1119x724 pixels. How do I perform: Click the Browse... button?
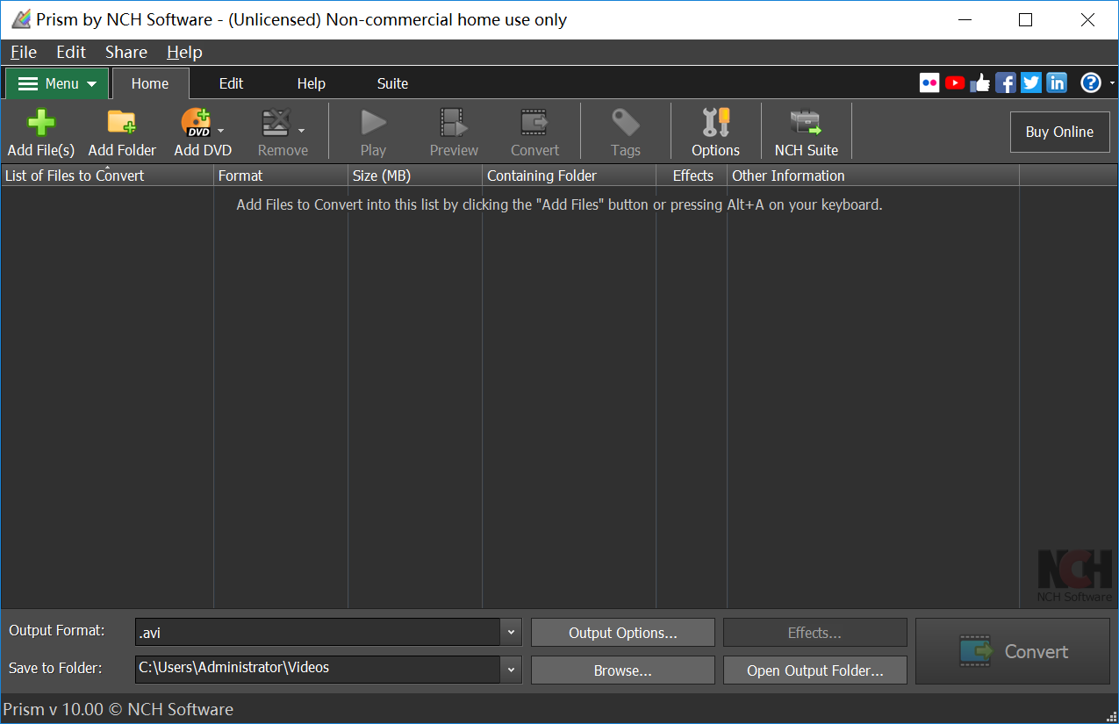click(623, 670)
